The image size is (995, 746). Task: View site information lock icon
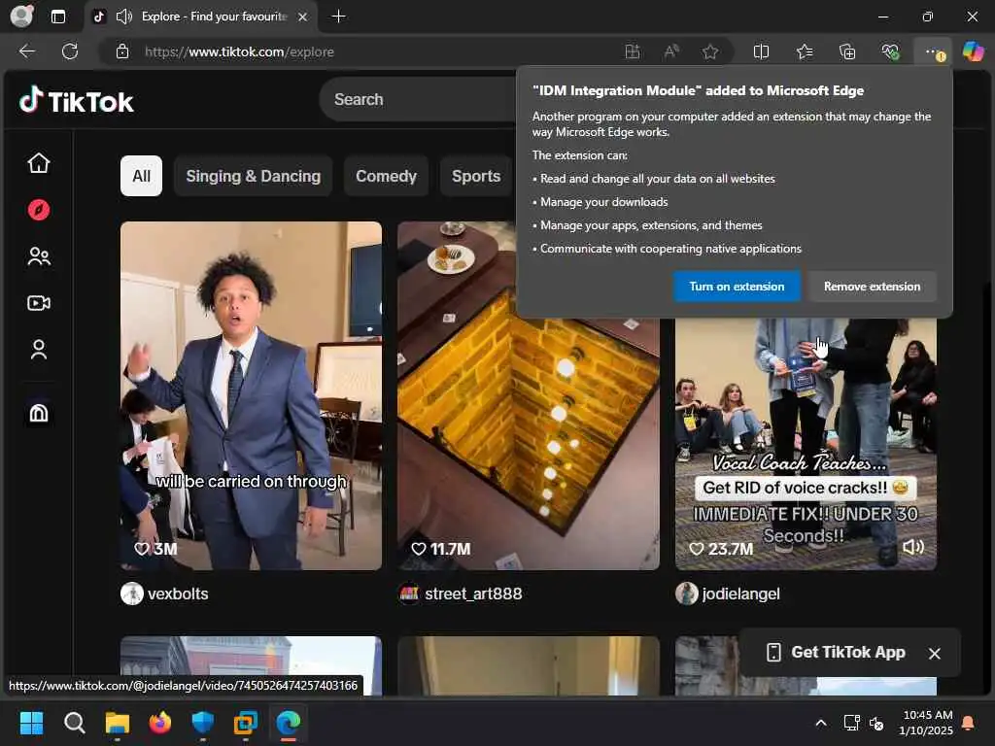[121, 51]
